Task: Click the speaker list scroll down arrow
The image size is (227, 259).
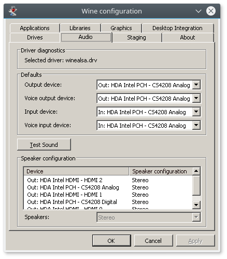Action: click(x=196, y=205)
